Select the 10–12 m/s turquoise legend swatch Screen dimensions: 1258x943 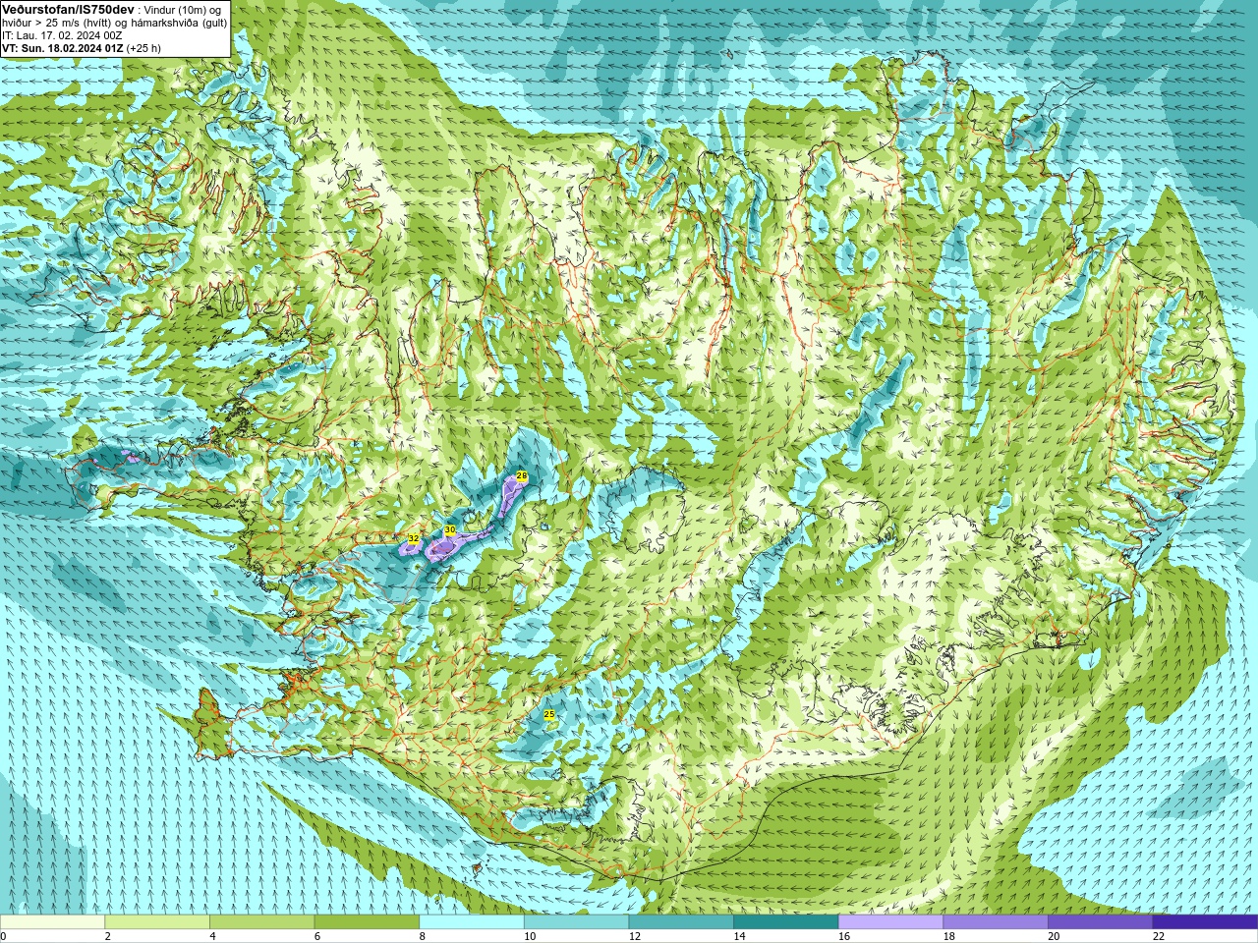[x=576, y=922]
